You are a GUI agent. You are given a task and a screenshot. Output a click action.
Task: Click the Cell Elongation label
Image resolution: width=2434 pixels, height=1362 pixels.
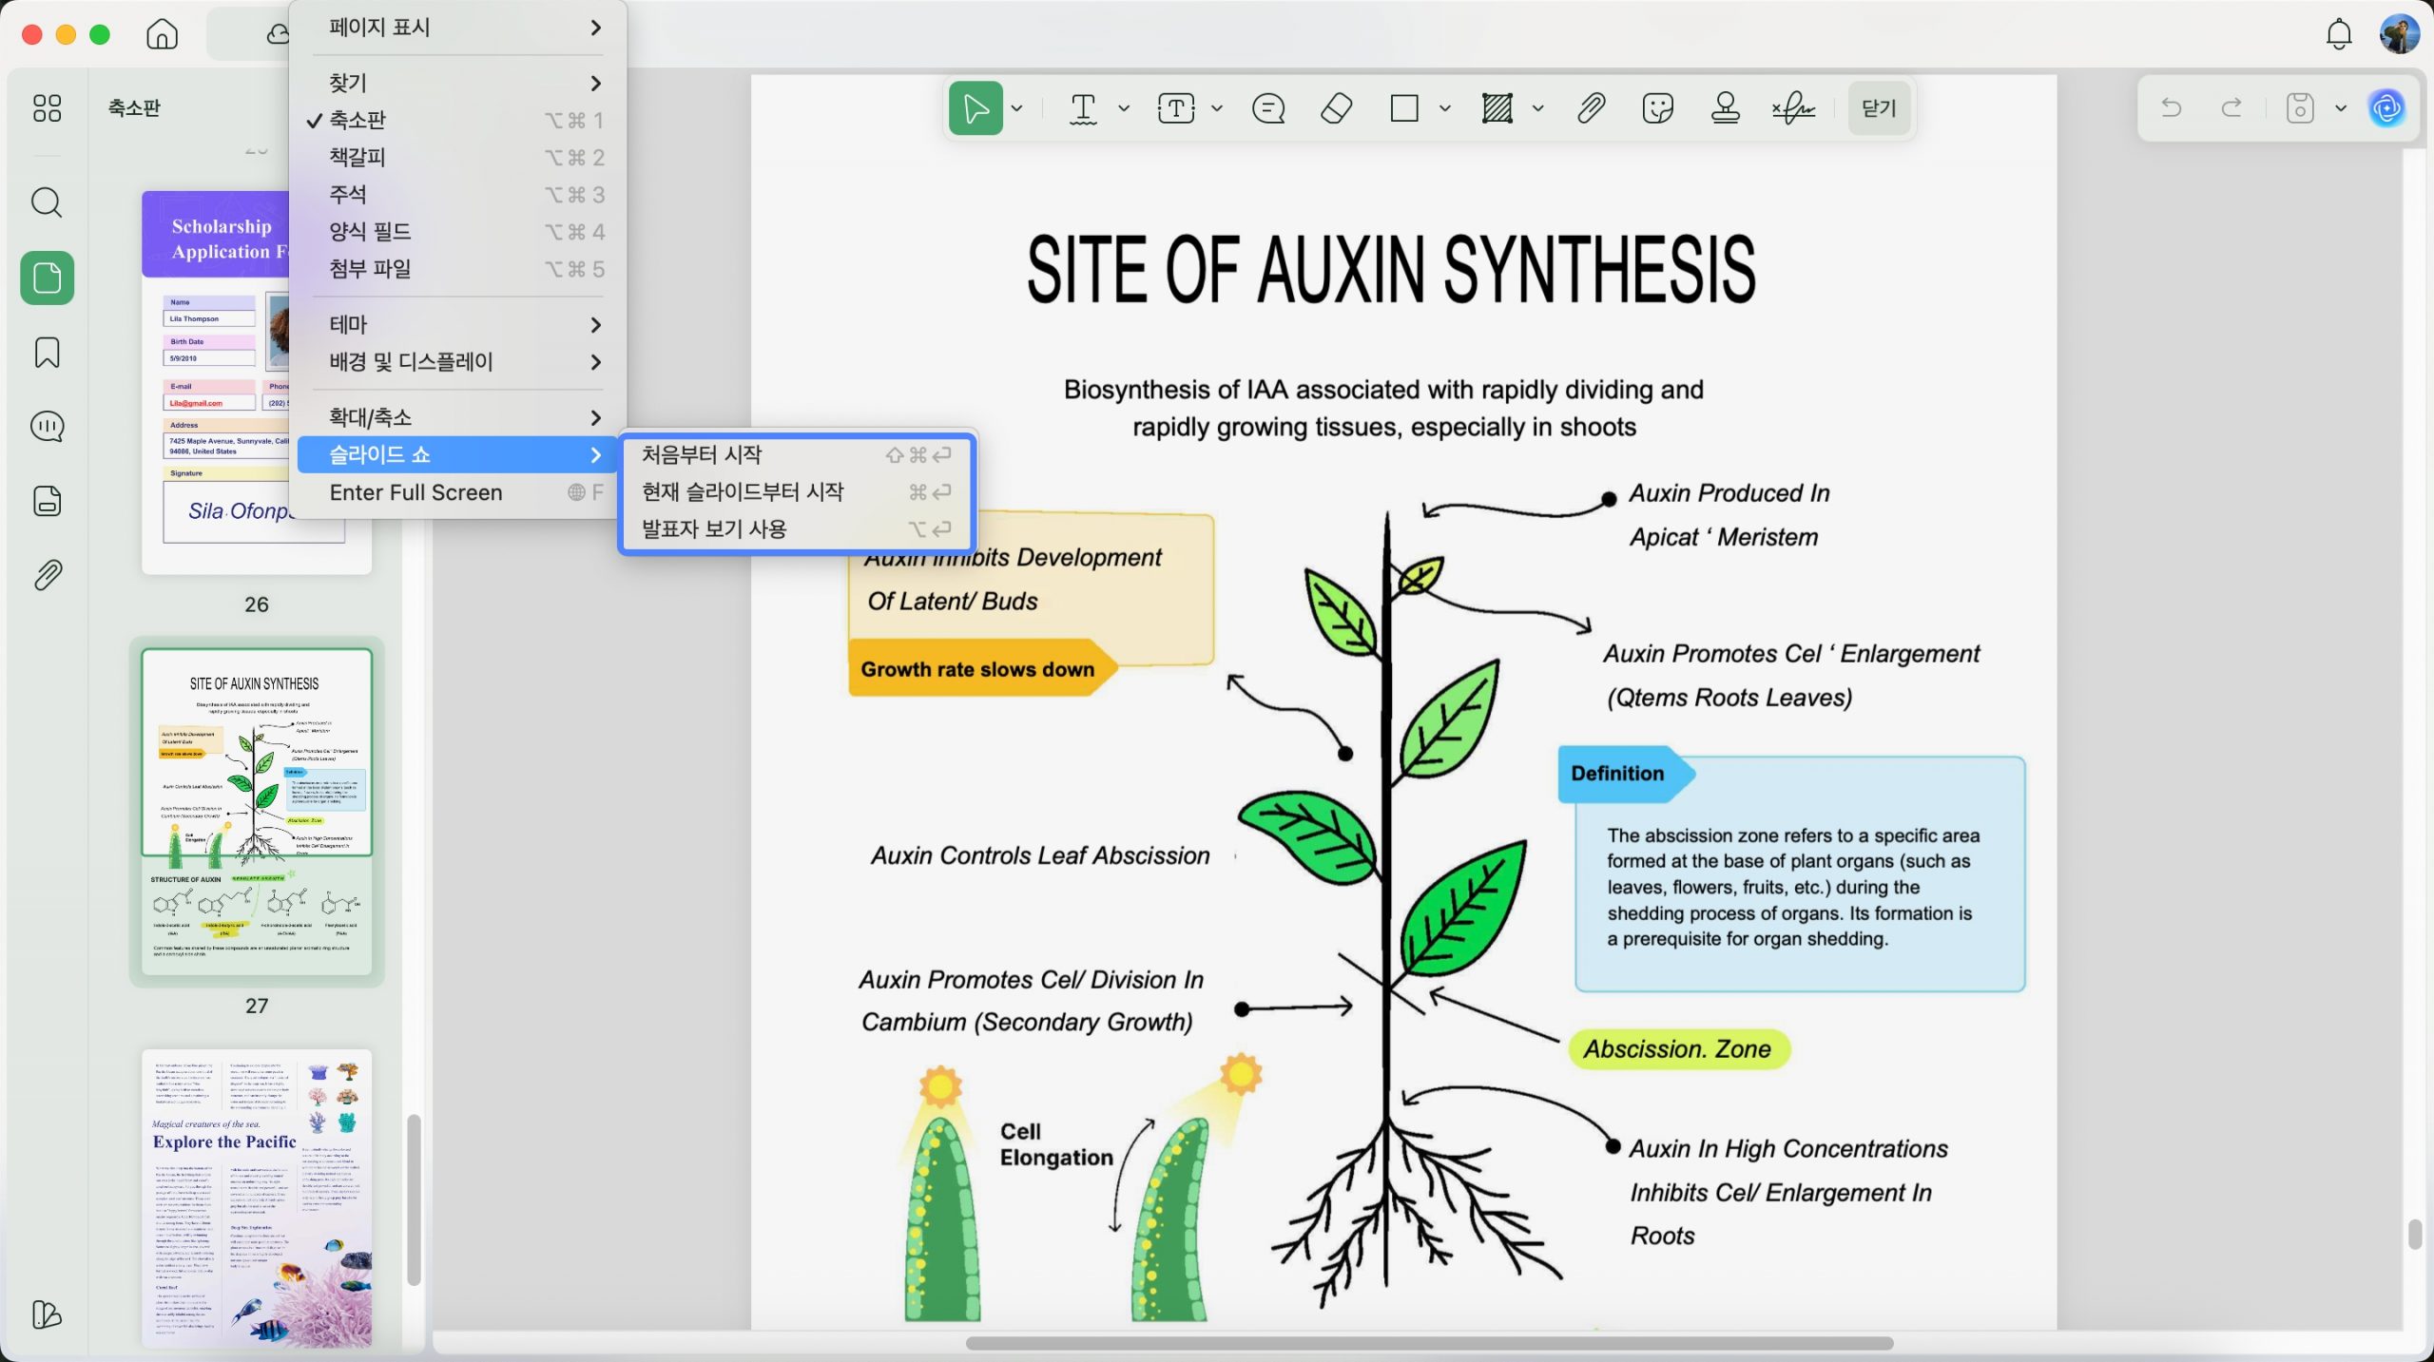[x=1055, y=1144]
